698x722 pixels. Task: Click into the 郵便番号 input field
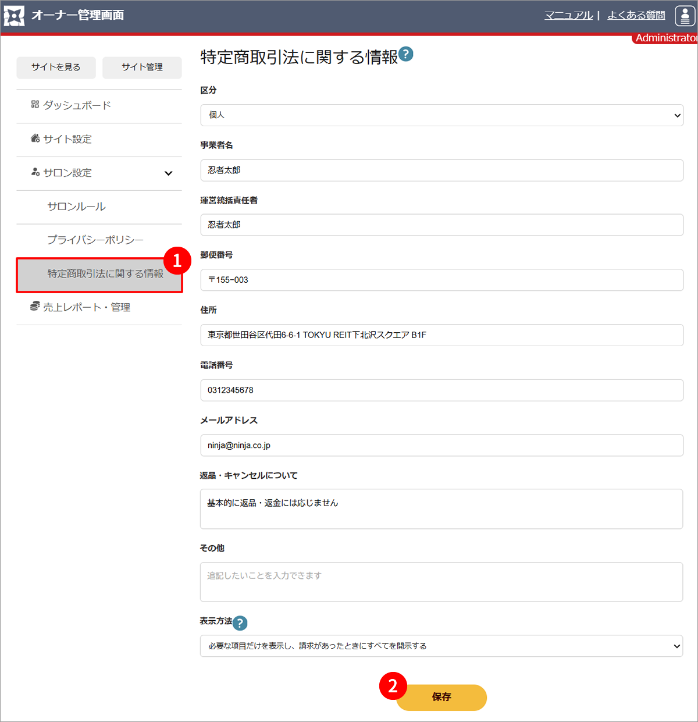[x=441, y=280]
